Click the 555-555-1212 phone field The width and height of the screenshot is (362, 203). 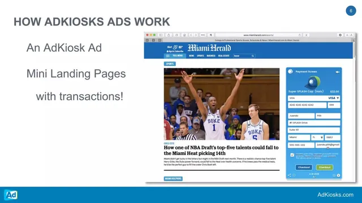[x=301, y=145]
